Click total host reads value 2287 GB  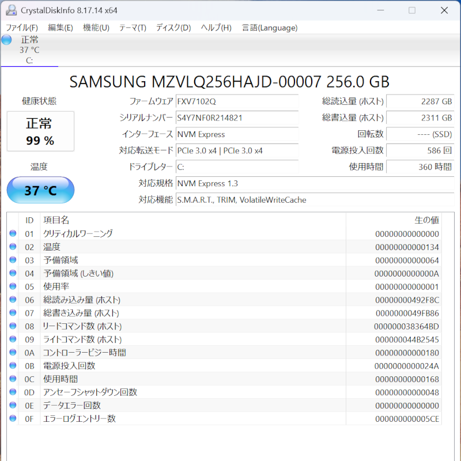click(x=420, y=101)
